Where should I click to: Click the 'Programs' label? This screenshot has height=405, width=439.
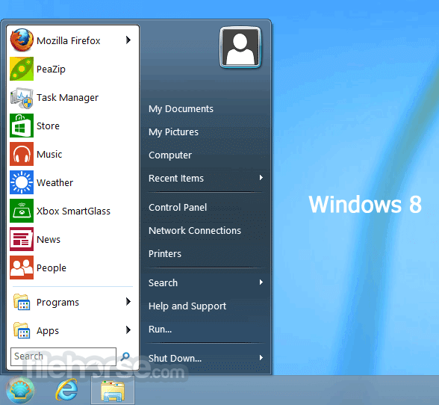click(57, 303)
